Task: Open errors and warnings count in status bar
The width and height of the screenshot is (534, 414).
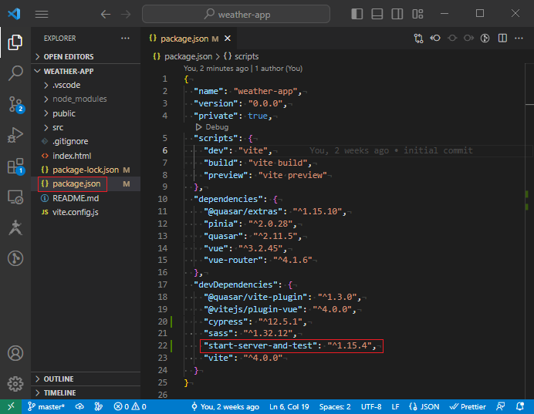Action: click(x=130, y=406)
